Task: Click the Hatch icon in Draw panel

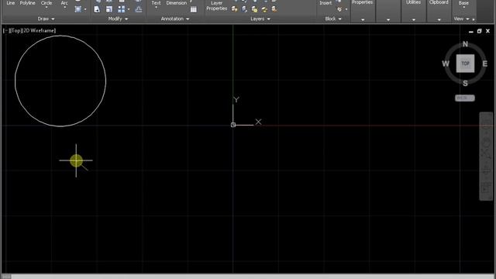Action: pyautogui.click(x=78, y=9)
